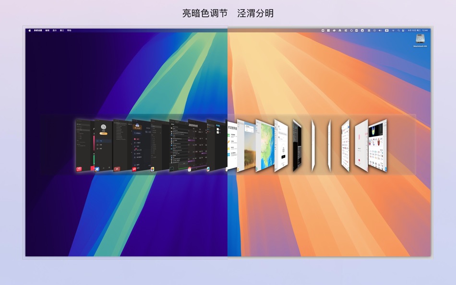This screenshot has width=456, height=285.
Task: Click the Music app badge under the leftmost window
Action: tap(78, 170)
